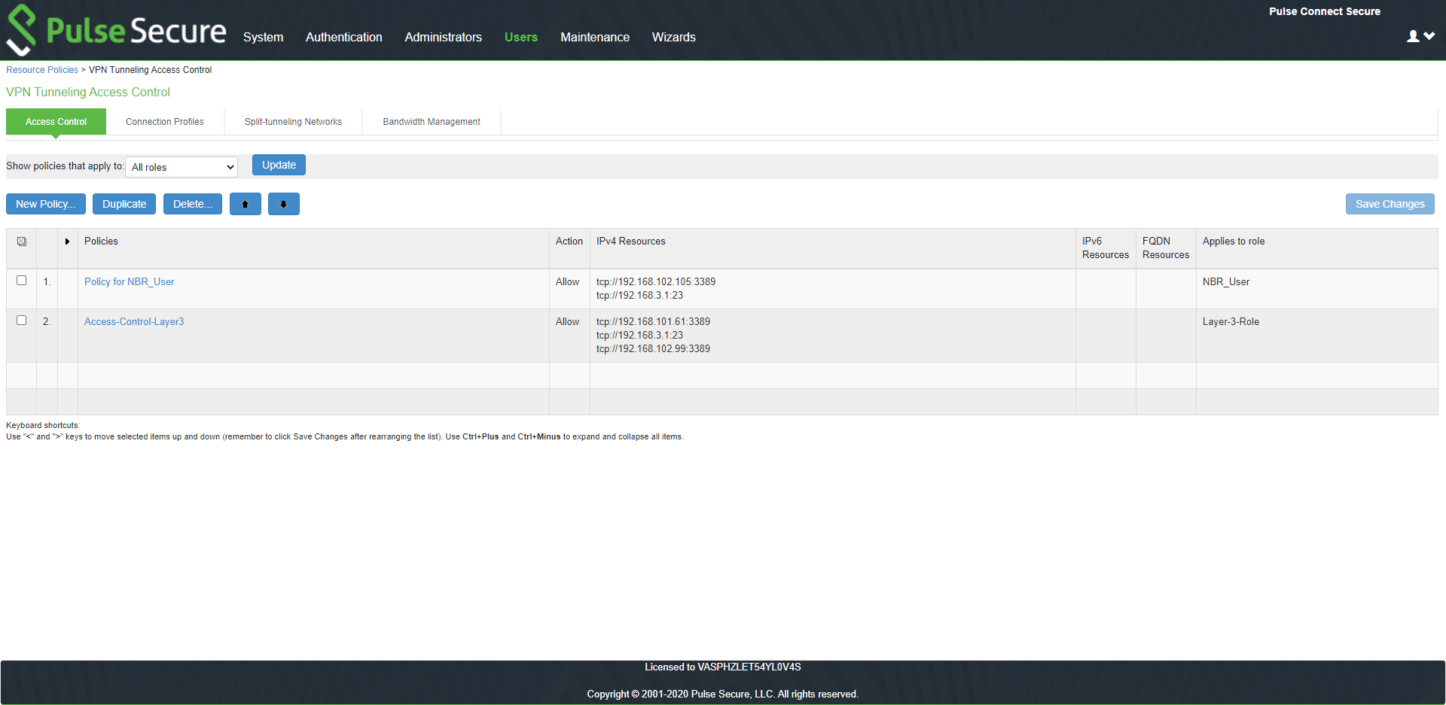The image size is (1446, 705).
Task: Open the System menu
Action: [x=264, y=37]
